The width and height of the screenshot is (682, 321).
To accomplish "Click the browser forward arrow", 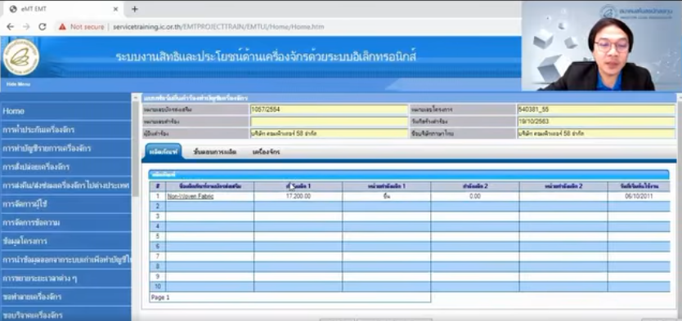I will pyautogui.click(x=26, y=26).
